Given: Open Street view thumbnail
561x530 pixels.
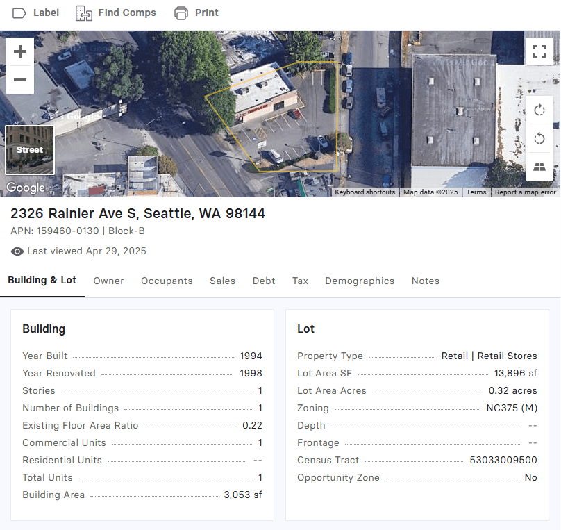Looking at the screenshot, I should pos(30,149).
